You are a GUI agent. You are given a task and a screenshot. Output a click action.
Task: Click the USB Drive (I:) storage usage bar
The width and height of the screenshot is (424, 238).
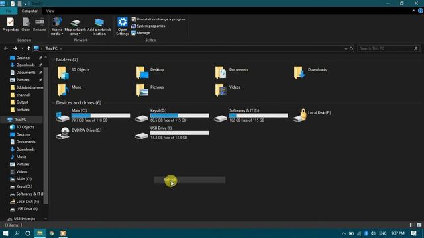point(180,133)
